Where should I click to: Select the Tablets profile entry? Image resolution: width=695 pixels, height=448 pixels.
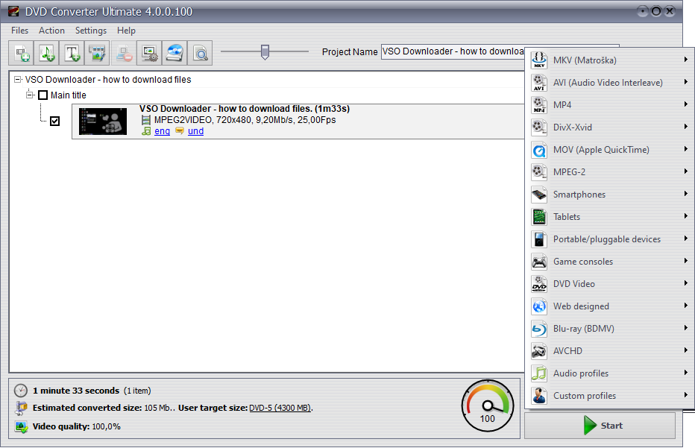(x=610, y=217)
